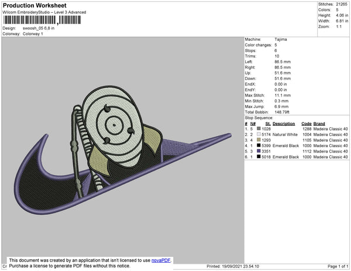Click the 'Colorway 1' value
Screen dimensions: 351x271
(x=33, y=34)
